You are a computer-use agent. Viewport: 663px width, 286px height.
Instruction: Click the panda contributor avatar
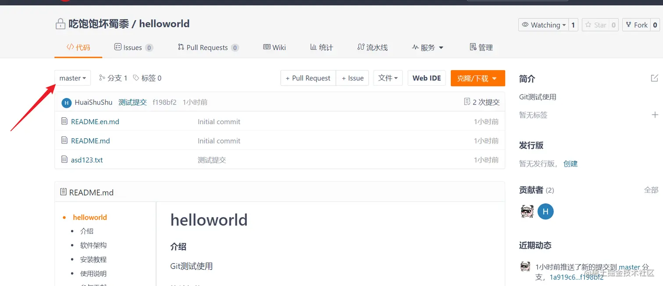pyautogui.click(x=527, y=212)
